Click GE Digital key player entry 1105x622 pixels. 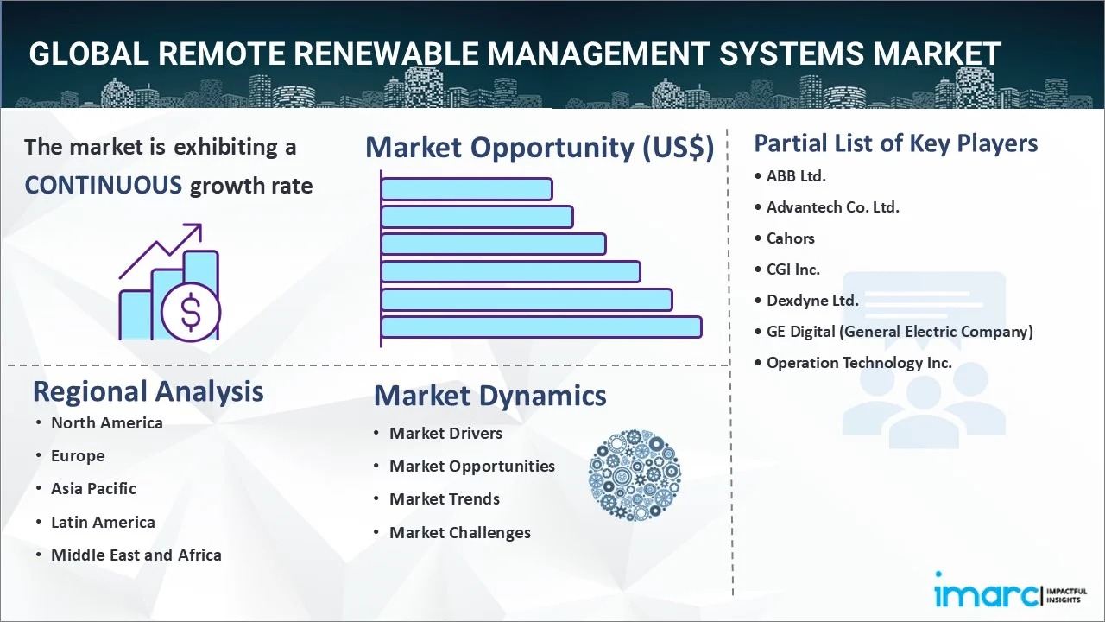[899, 331]
